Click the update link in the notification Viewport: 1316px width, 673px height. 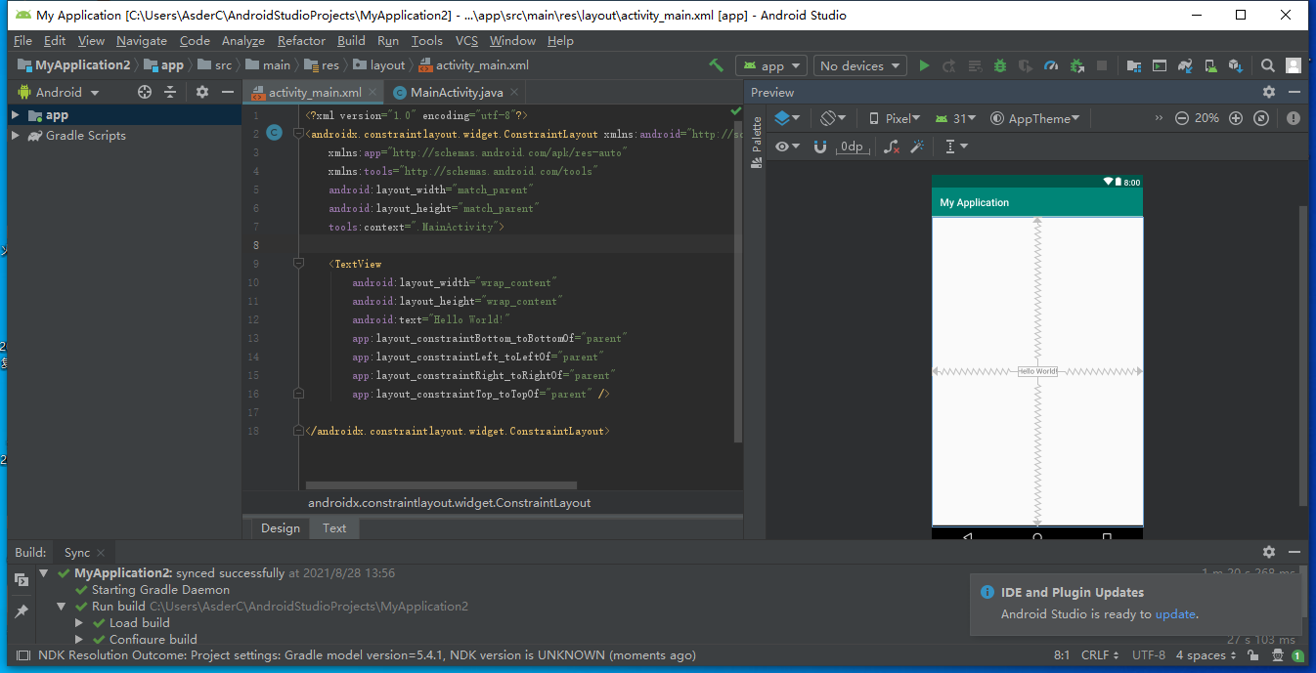coord(1175,614)
